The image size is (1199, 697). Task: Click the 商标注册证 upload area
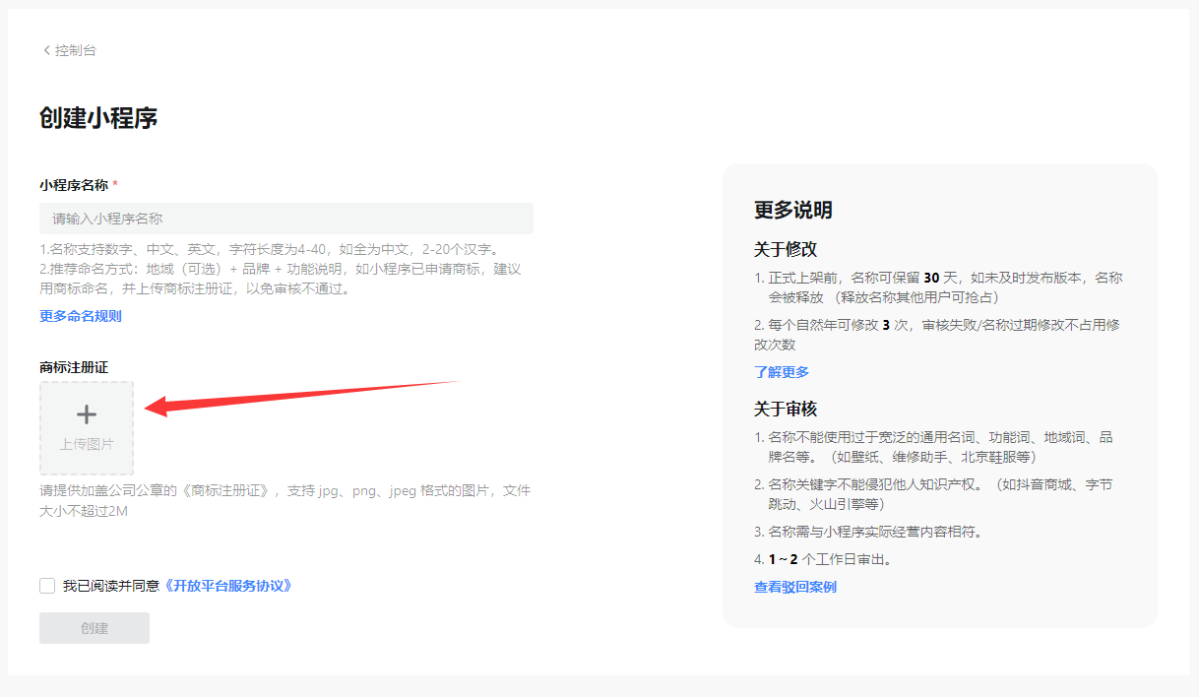pyautogui.click(x=87, y=428)
